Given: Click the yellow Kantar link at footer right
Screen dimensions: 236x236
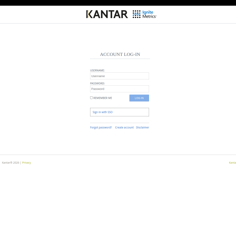Looking at the screenshot, I should click(x=232, y=162).
